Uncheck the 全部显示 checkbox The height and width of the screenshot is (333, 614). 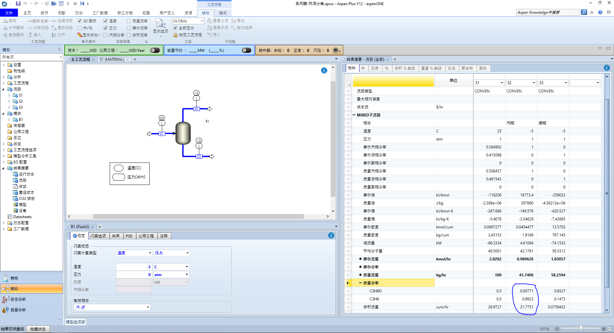pyautogui.click(x=175, y=28)
